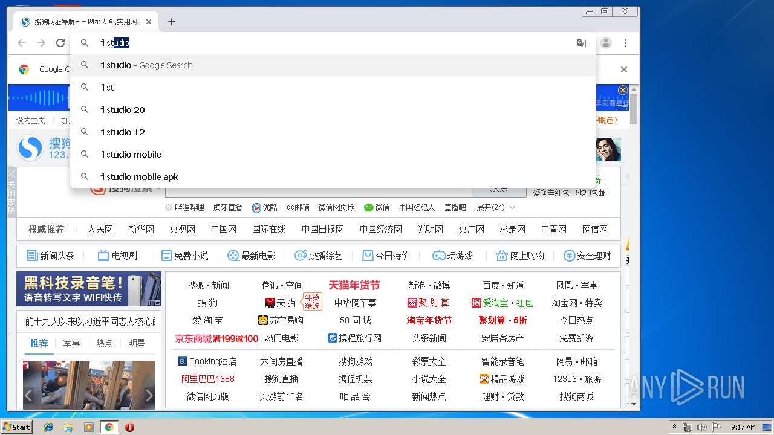
Task: Go forward with the forward arrow
Action: [x=41, y=43]
